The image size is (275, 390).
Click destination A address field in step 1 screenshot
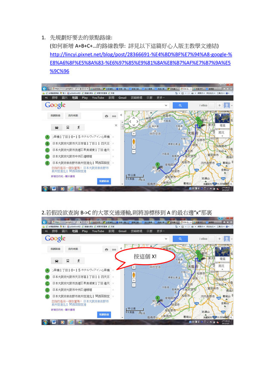pos(81,137)
